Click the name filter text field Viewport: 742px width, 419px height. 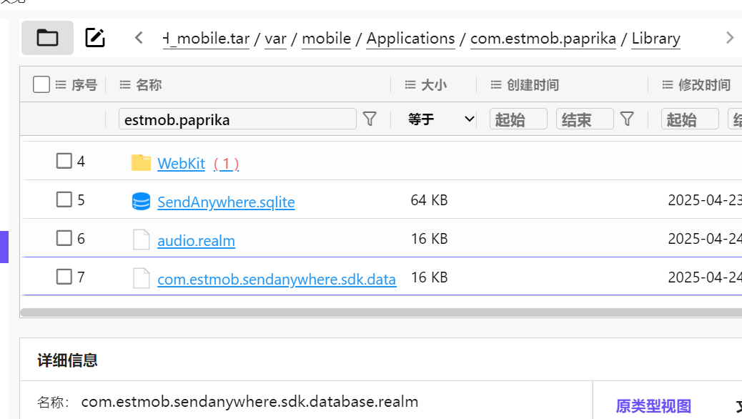[237, 119]
